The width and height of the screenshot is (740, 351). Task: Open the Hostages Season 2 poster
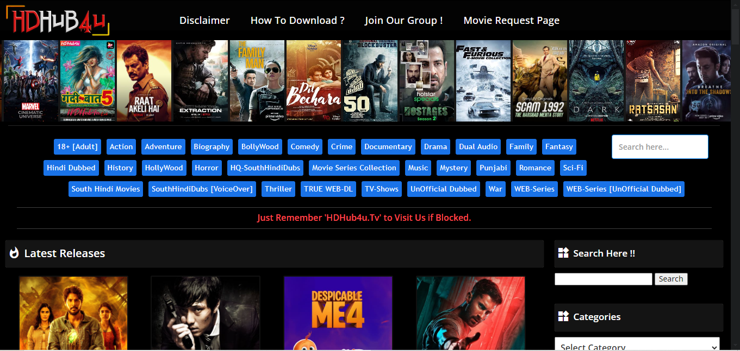427,80
